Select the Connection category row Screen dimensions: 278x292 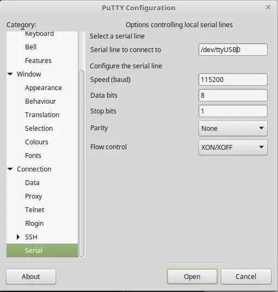point(34,169)
